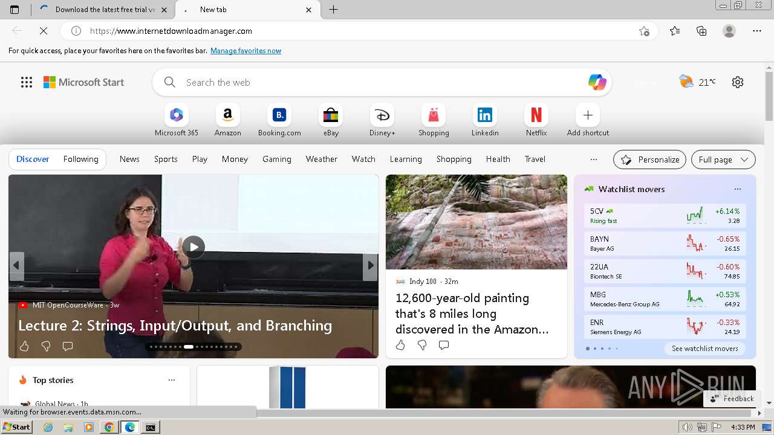
Task: Open the 5CV stock row
Action: coord(665,216)
